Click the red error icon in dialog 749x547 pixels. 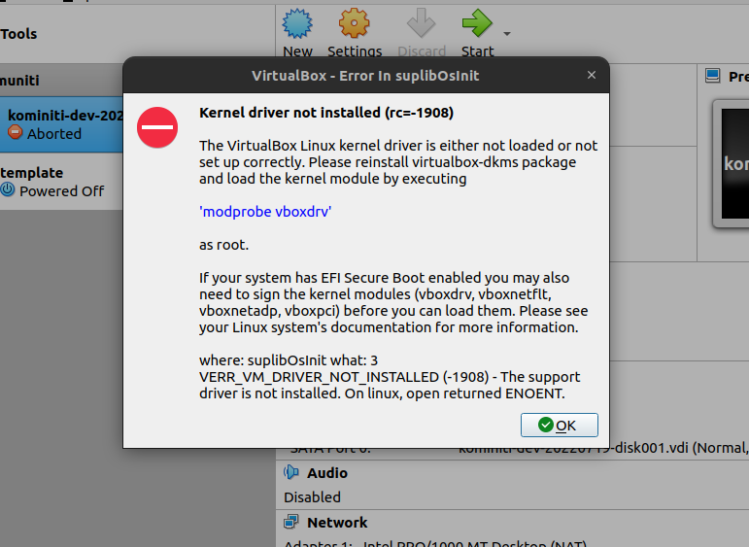click(157, 127)
